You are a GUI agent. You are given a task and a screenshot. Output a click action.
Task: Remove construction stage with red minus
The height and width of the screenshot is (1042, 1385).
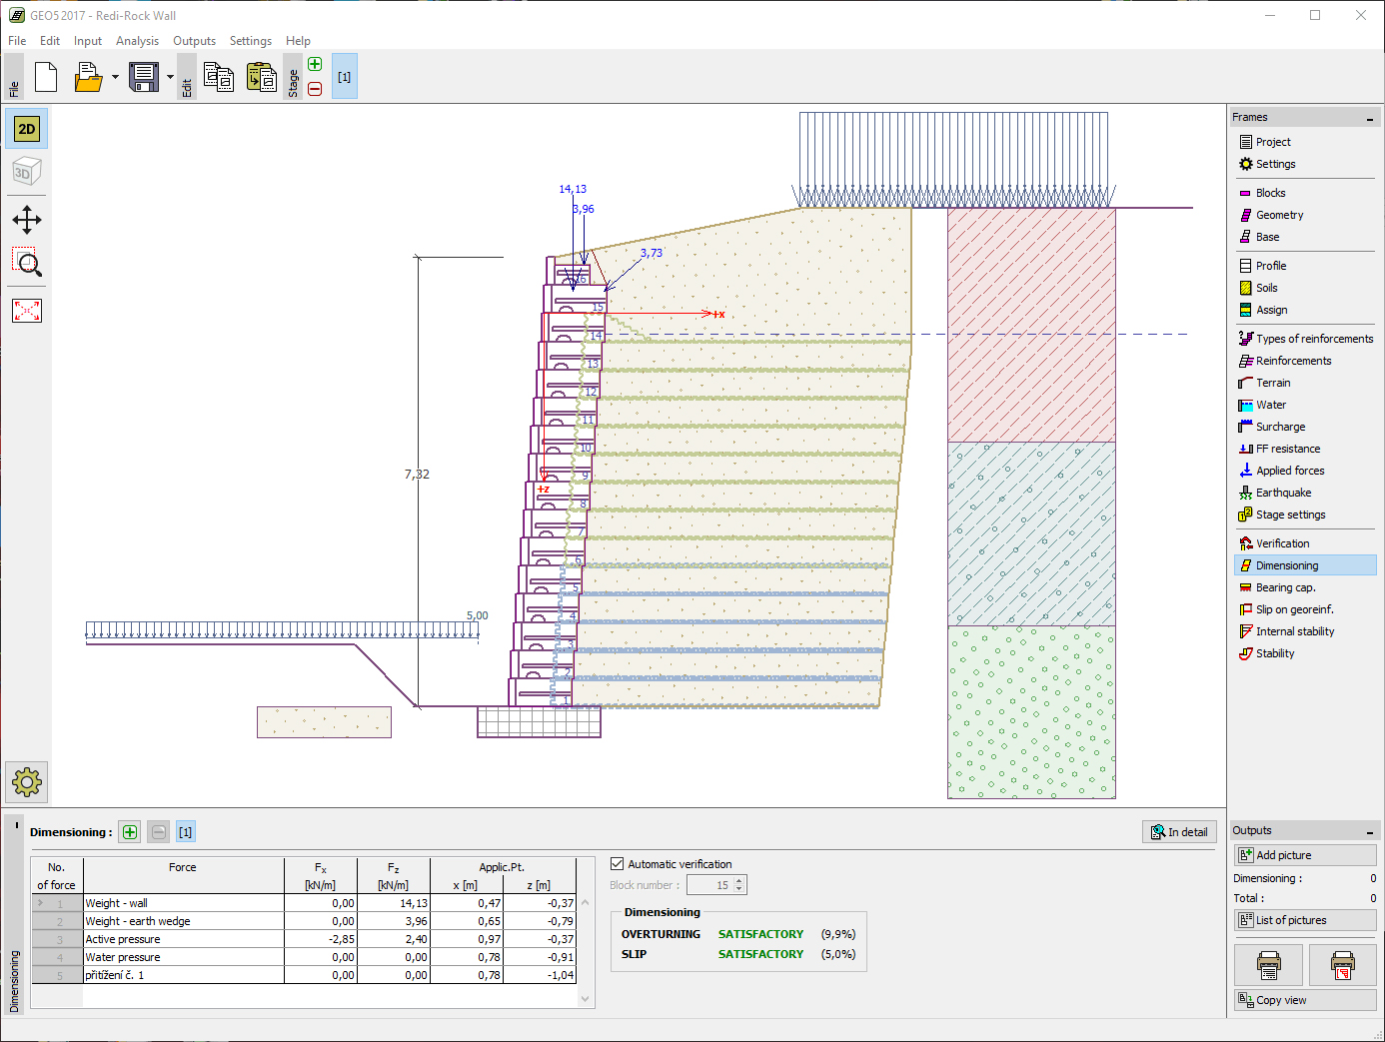pos(315,89)
